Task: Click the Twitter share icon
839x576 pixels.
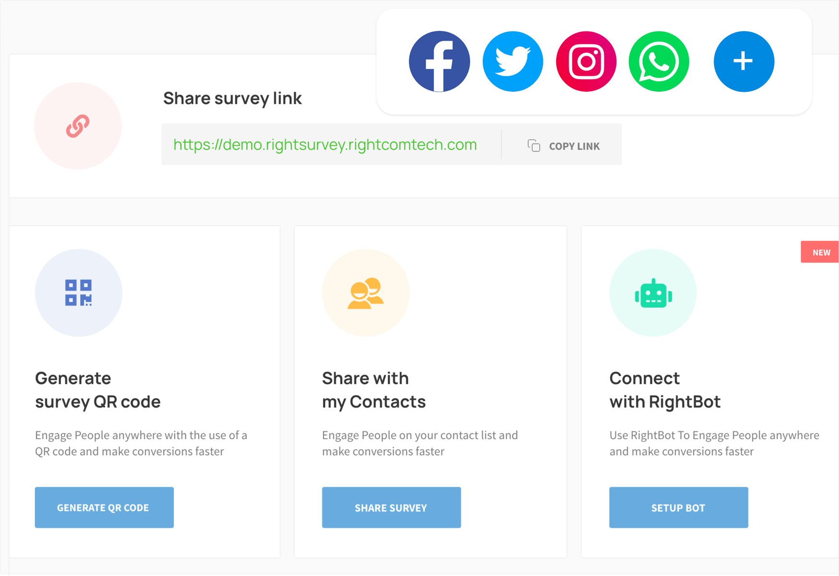Action: click(512, 61)
